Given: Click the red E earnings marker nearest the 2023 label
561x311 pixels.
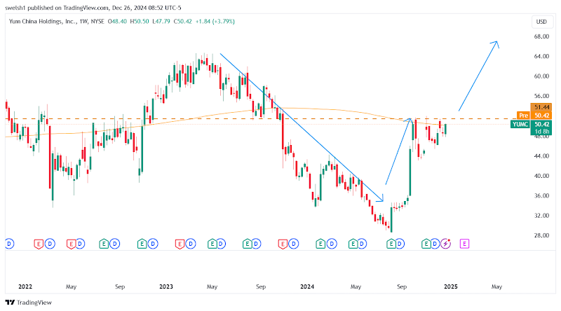Looking at the screenshot, I should pos(180,244).
